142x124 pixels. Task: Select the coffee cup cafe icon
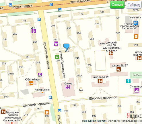(47, 112)
